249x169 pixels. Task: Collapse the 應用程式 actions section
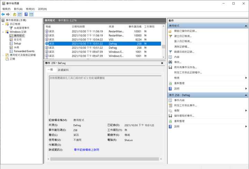coord(246,26)
